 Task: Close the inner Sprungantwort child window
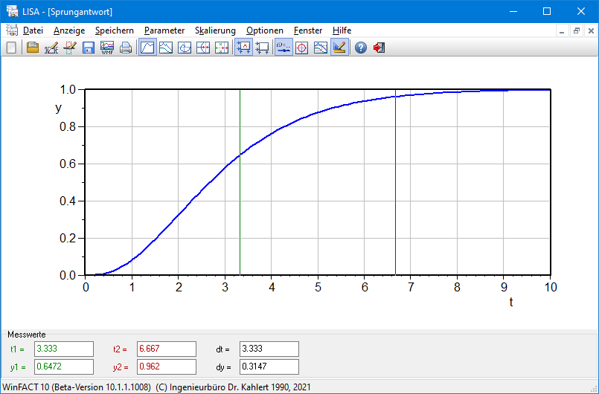tap(591, 31)
